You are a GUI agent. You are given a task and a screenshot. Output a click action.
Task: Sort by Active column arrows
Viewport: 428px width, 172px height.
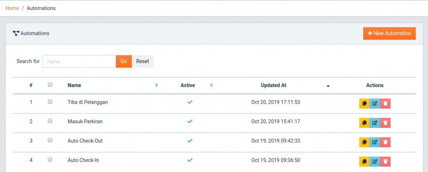pyautogui.click(x=211, y=85)
